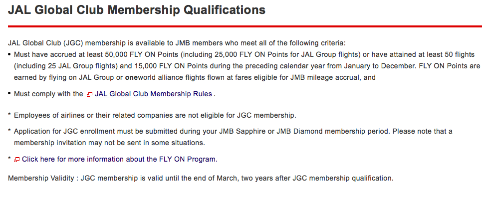Viewport: 489px width, 201px height.
Task: Open the JAL Global Club Membership Rules link
Action: [x=154, y=94]
